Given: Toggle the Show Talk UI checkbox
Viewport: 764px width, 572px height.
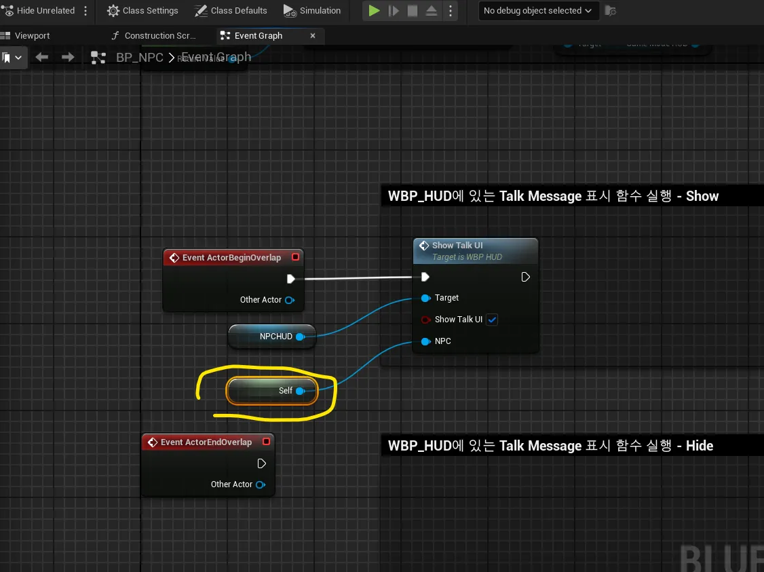Looking at the screenshot, I should 492,320.
